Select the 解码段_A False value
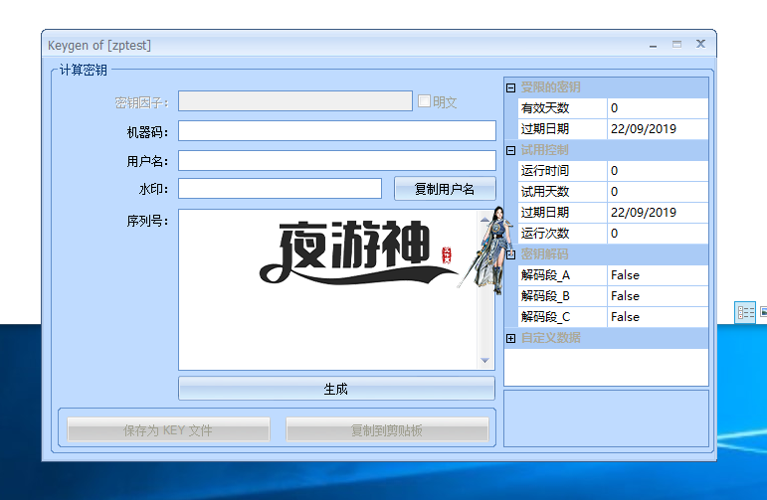This screenshot has width=767, height=500. [658, 275]
